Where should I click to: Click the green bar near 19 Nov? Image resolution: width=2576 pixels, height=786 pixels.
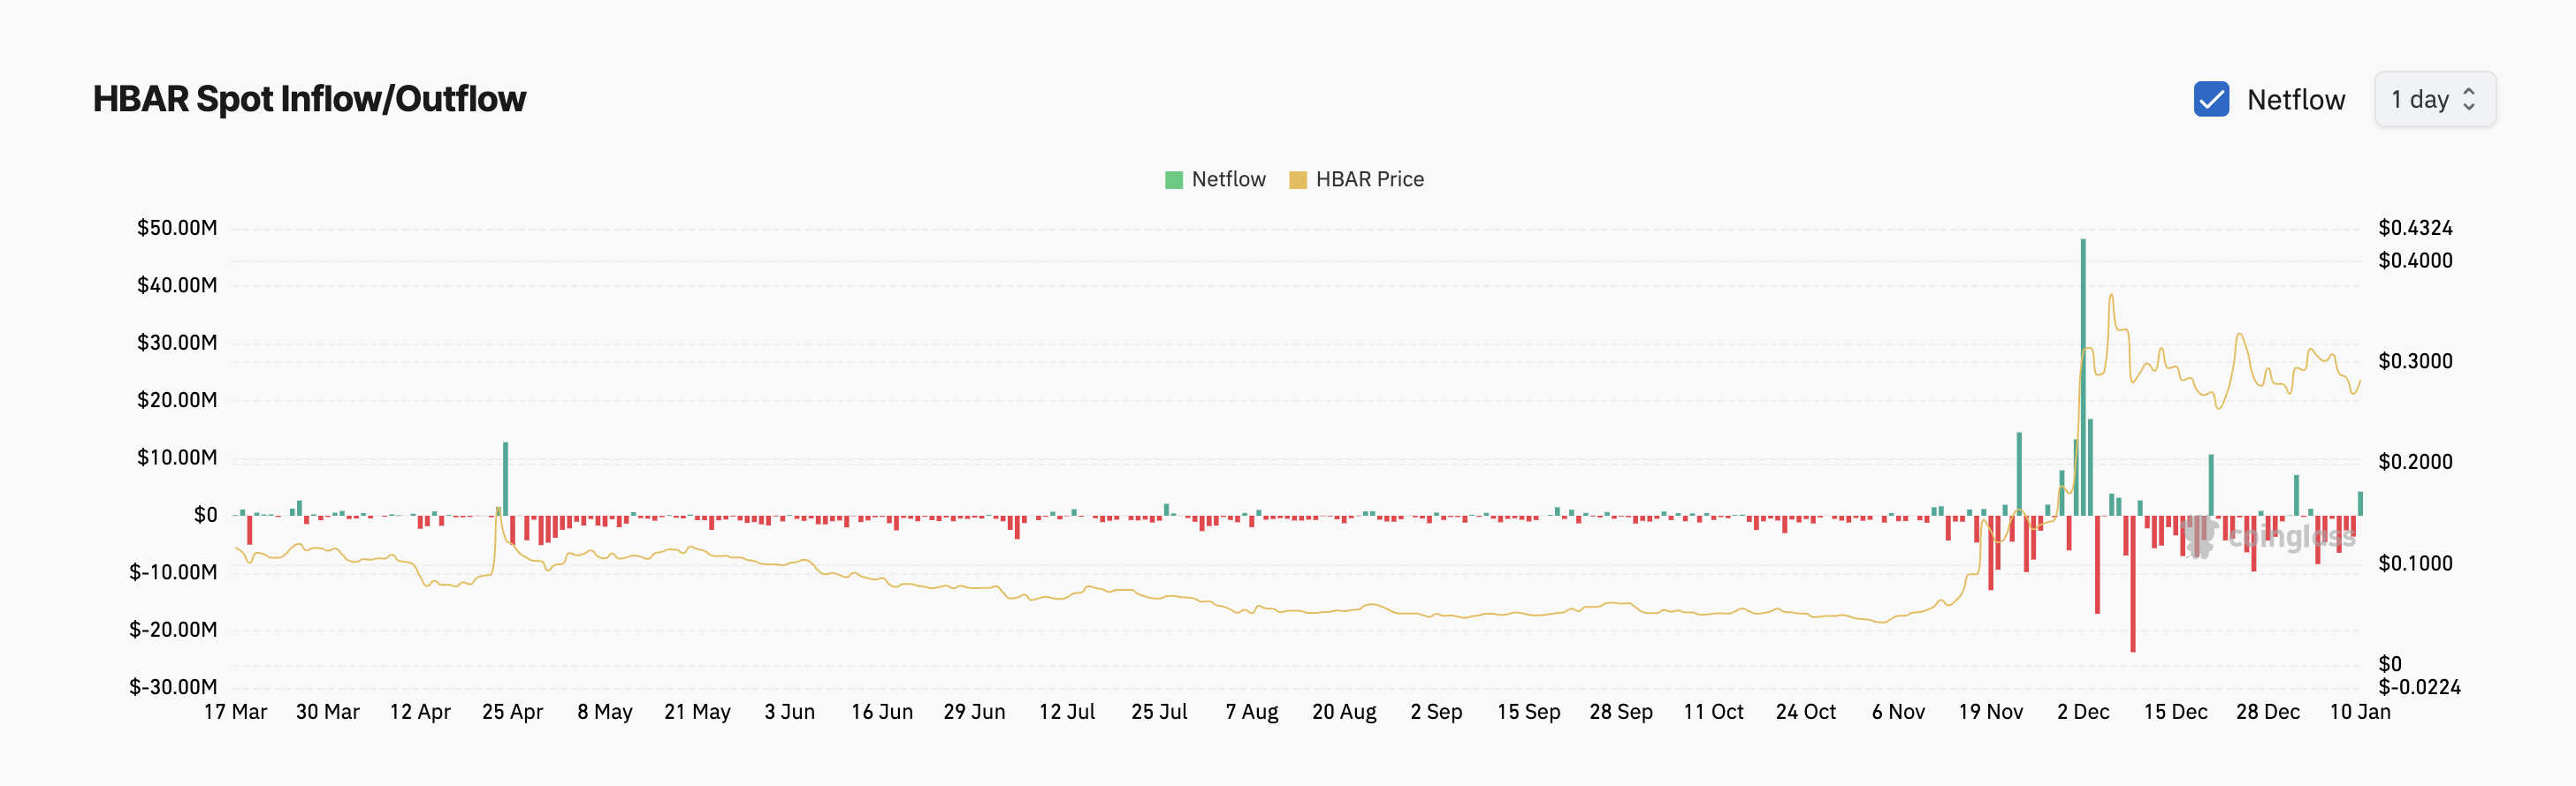[2019, 473]
